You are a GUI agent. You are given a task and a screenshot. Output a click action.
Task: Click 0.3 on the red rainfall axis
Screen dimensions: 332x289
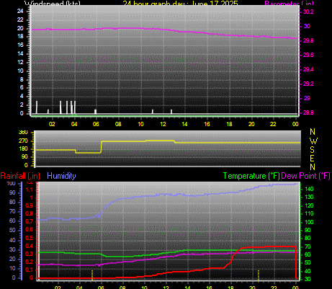[x=30, y=254]
